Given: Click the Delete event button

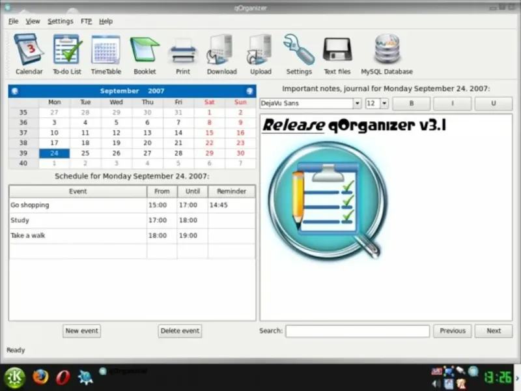Looking at the screenshot, I should pyautogui.click(x=180, y=331).
